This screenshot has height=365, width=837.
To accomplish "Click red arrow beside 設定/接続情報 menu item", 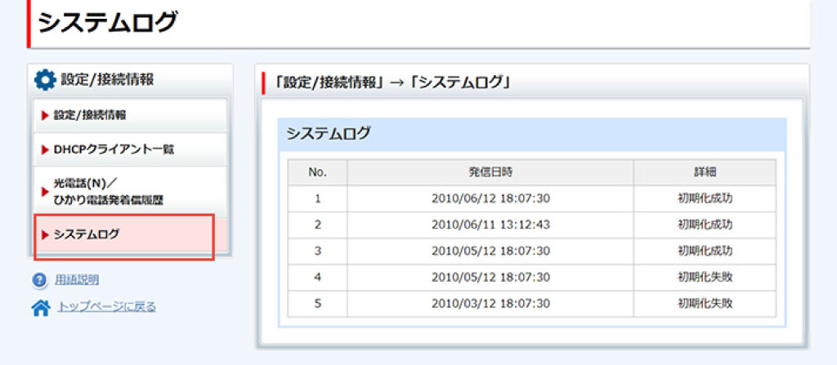I will [45, 115].
